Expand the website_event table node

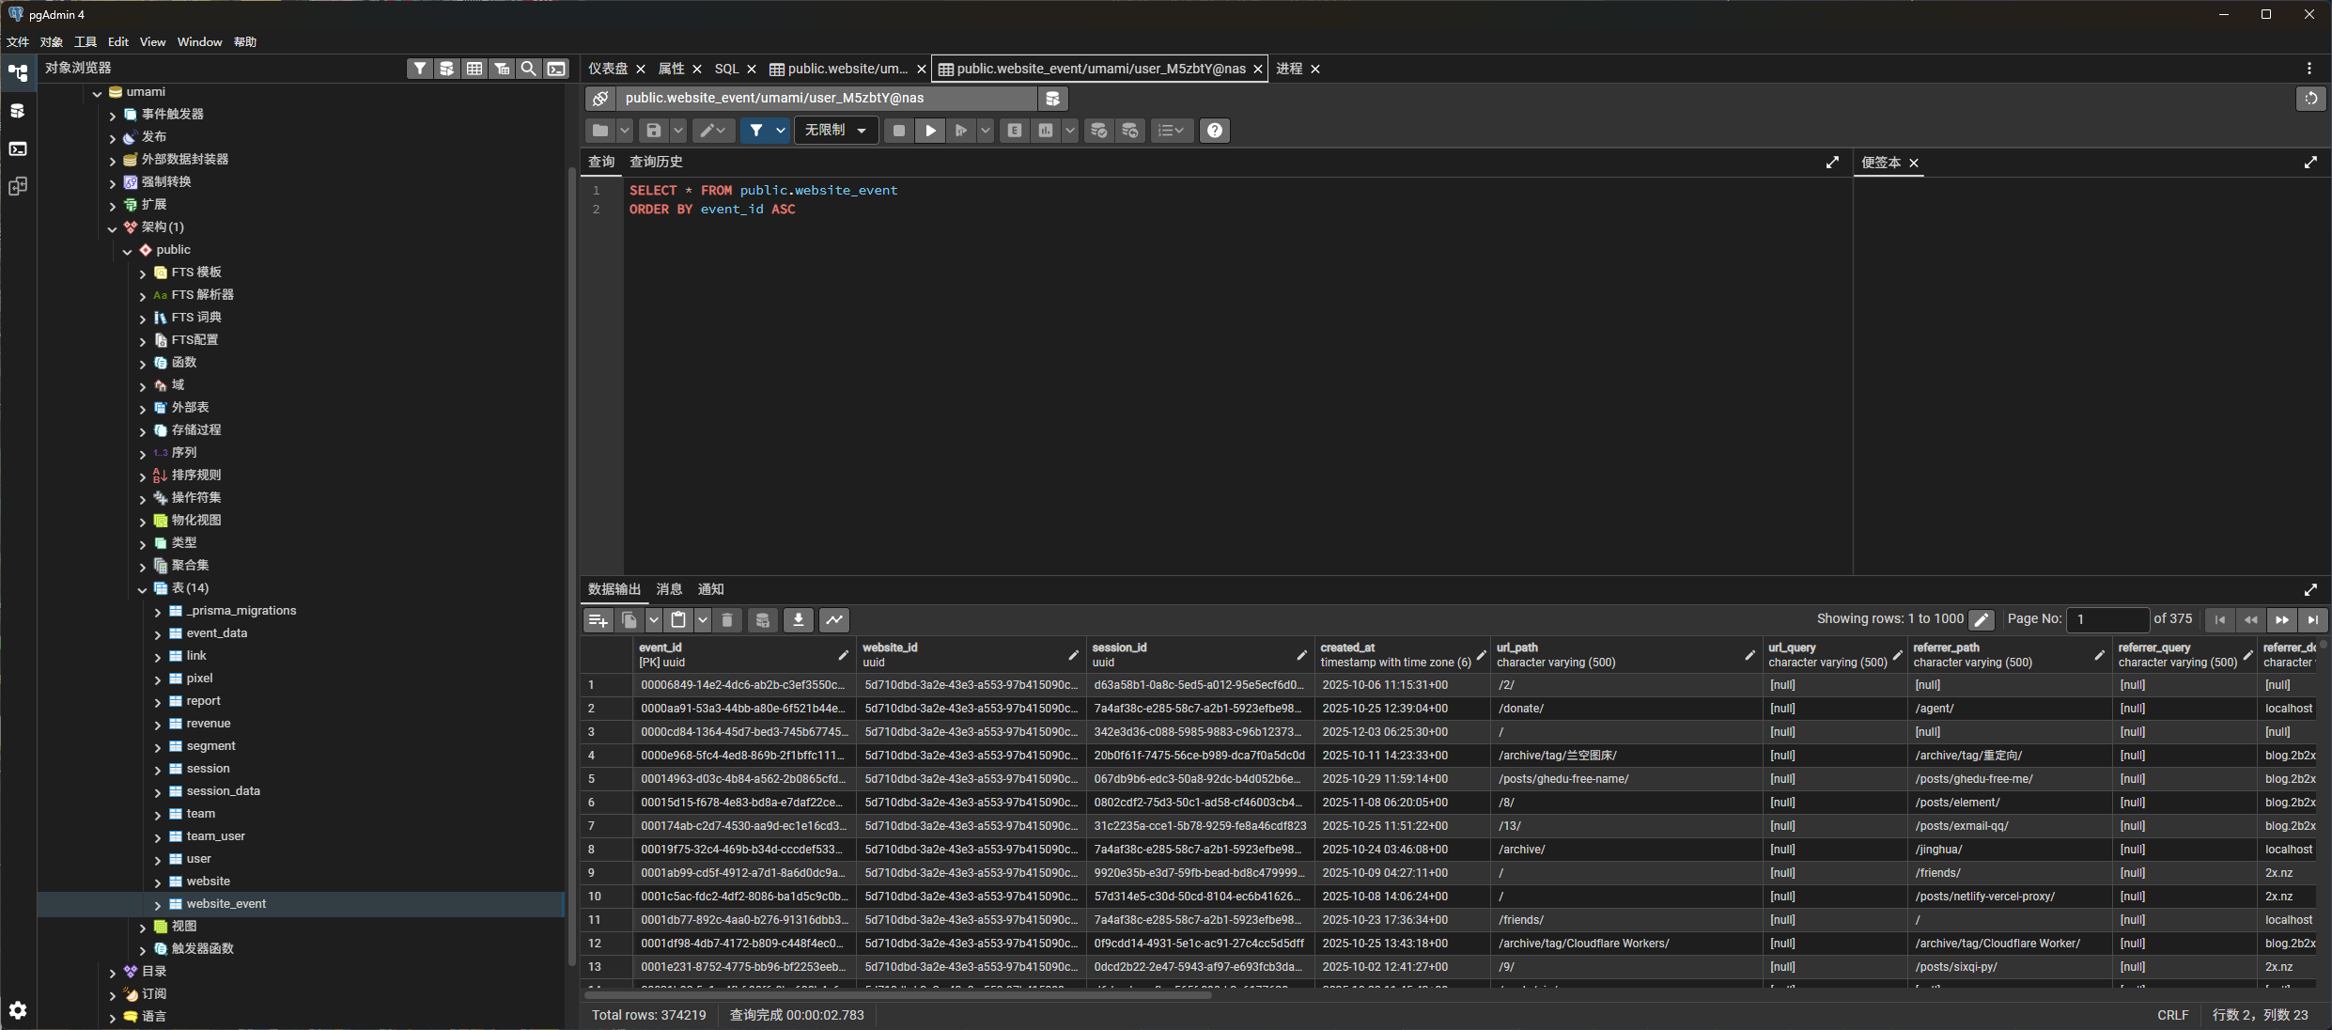158,905
